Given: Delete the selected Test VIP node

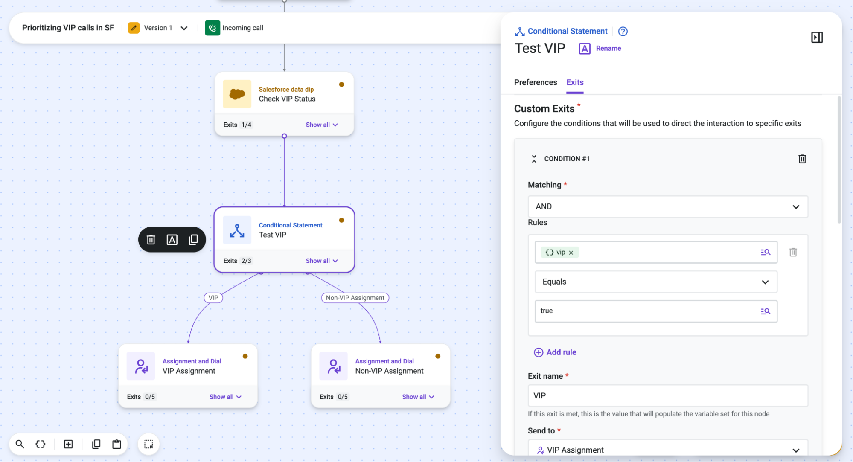Looking at the screenshot, I should (x=151, y=240).
